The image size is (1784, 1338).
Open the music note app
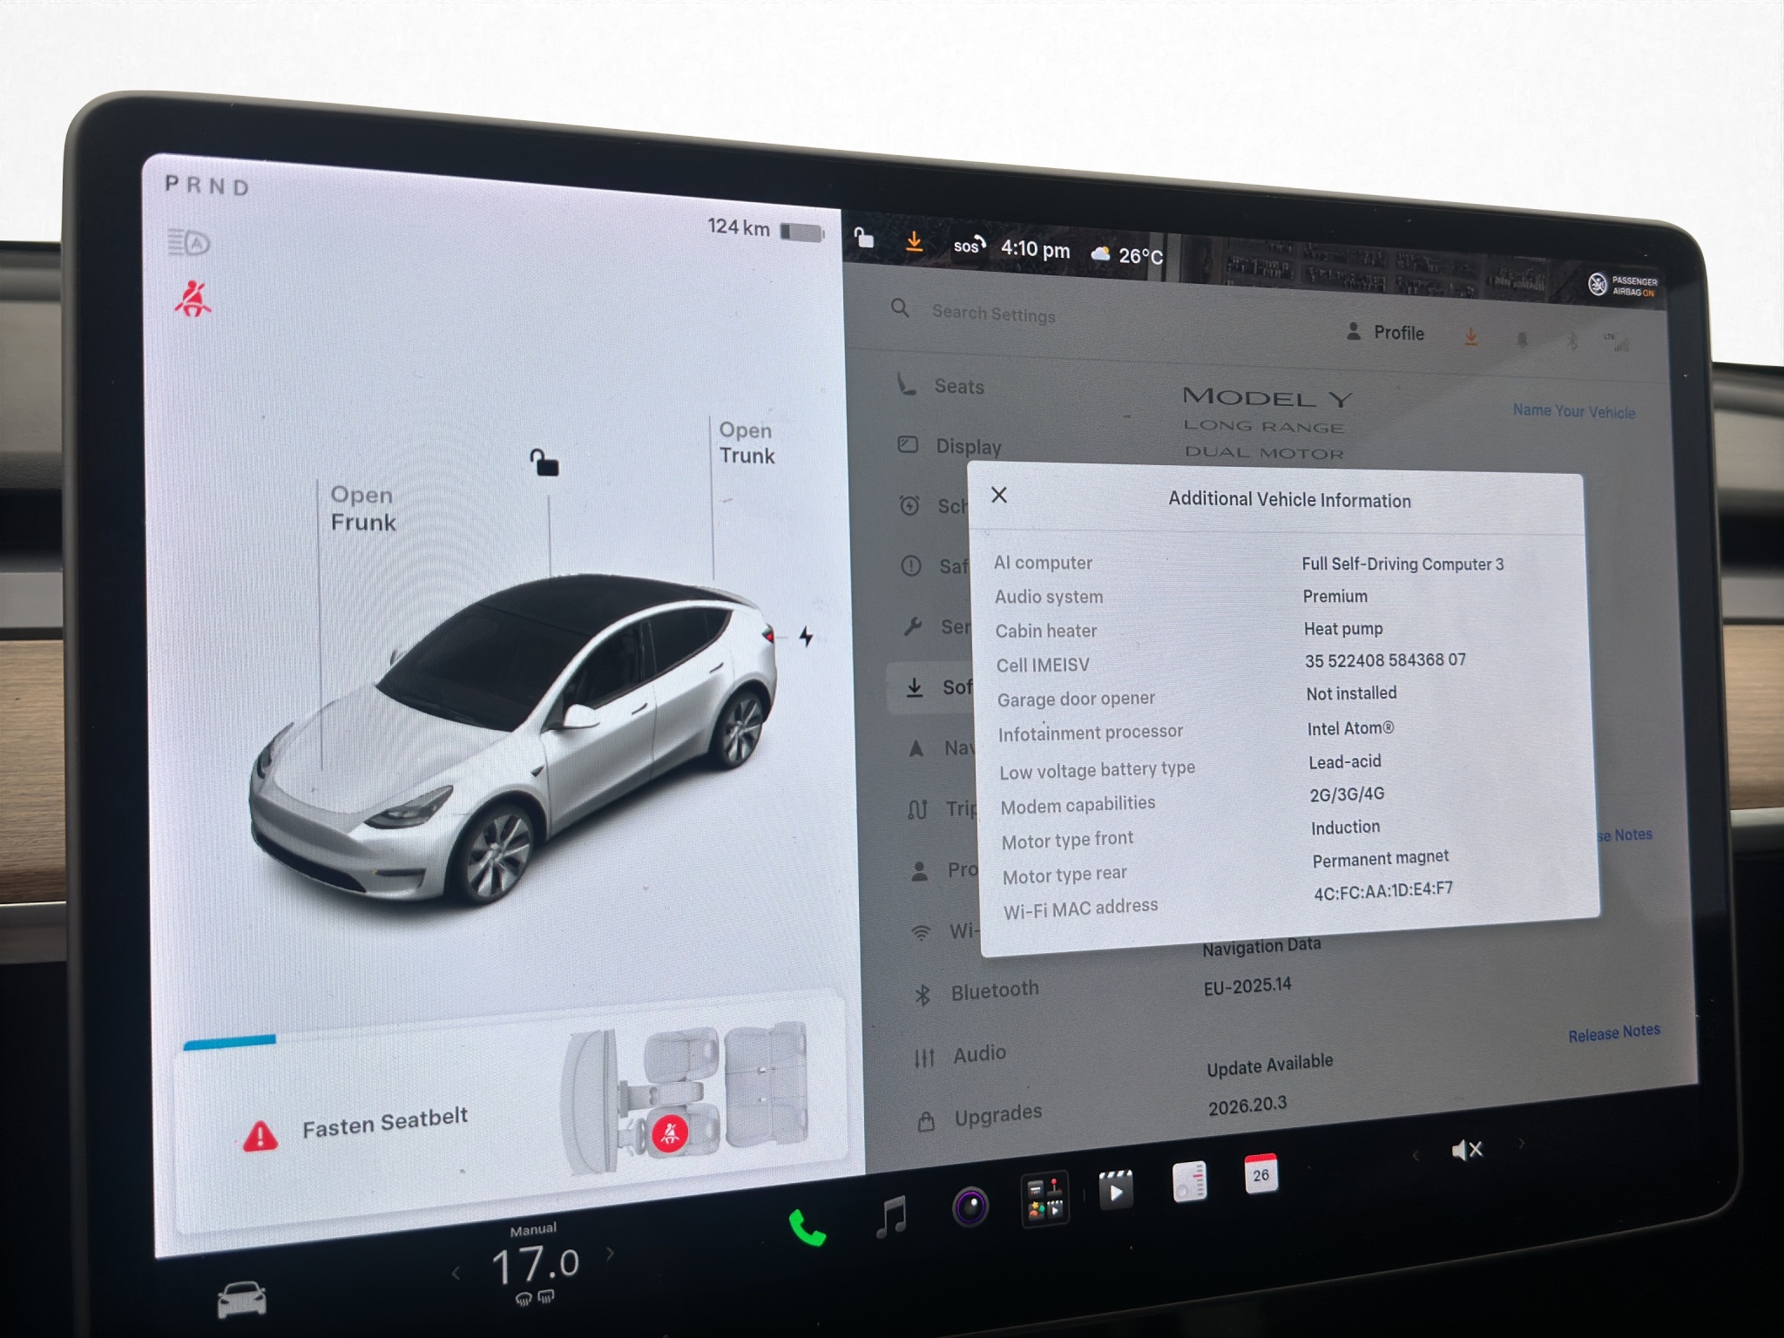click(x=891, y=1215)
